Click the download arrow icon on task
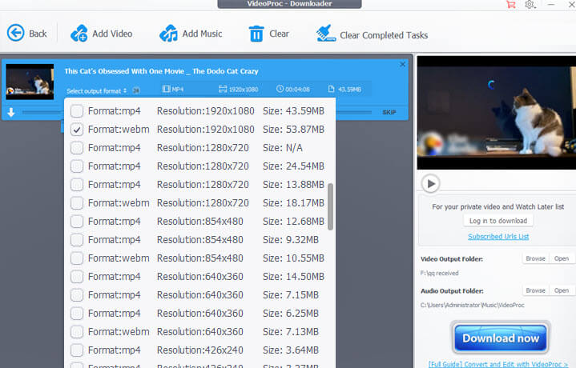 [11, 113]
